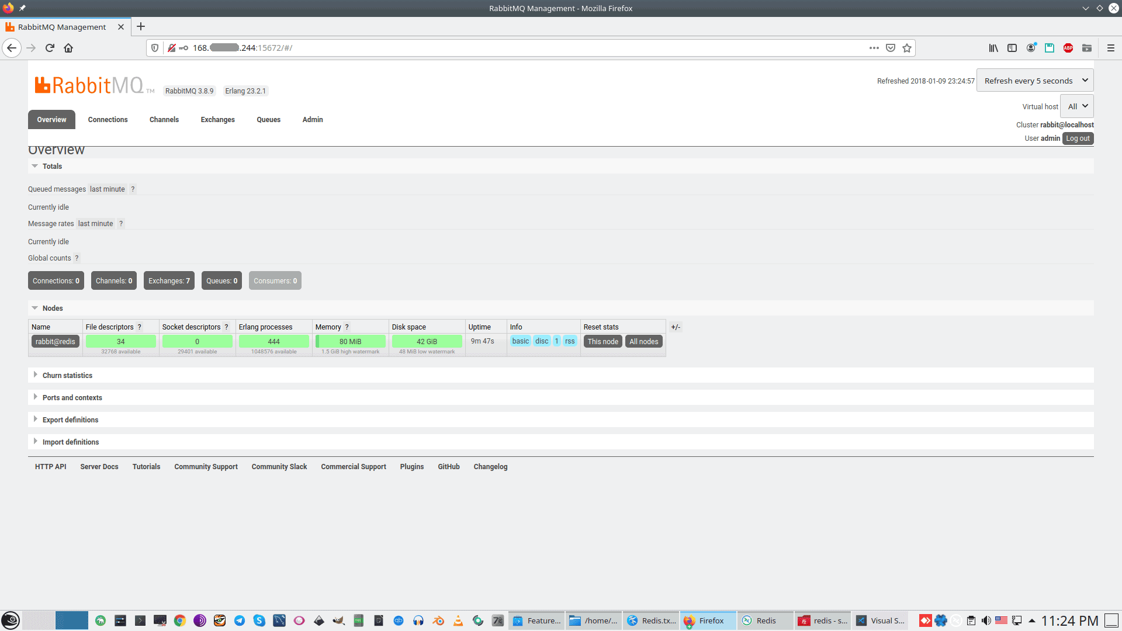Open the Library icon in toolbar
The height and width of the screenshot is (631, 1122).
tap(993, 48)
